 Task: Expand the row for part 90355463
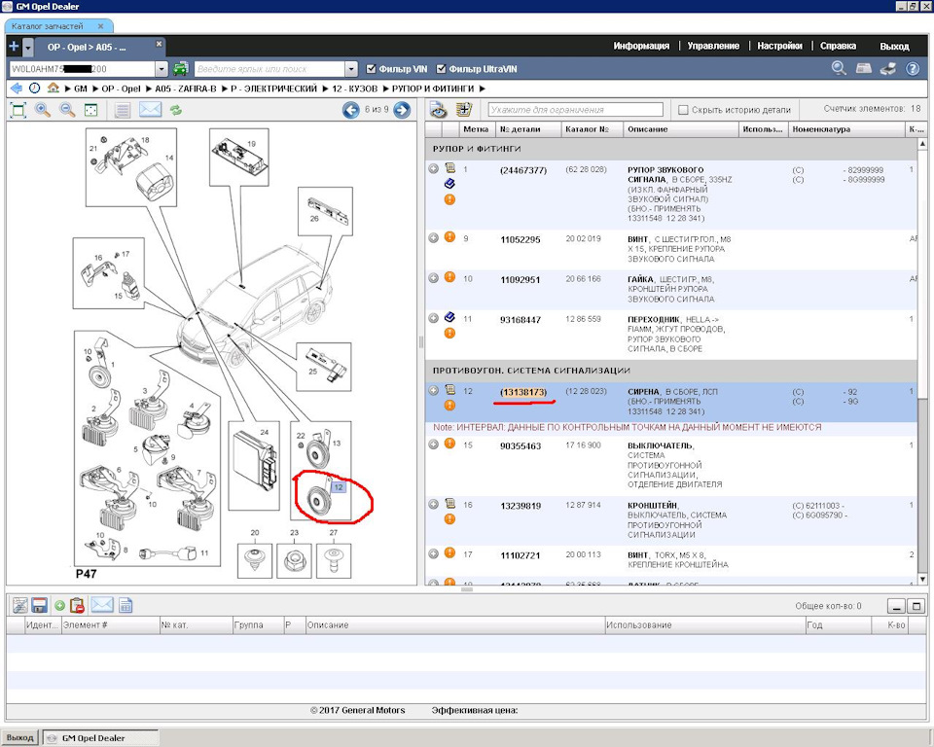[434, 445]
